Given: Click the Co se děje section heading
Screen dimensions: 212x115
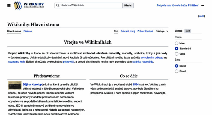Looking at the screenshot, I should (129, 76).
